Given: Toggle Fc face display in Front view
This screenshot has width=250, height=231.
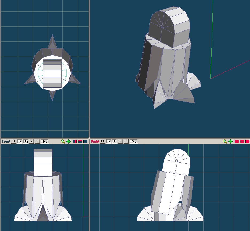Looking at the screenshot, I should 26,141.
